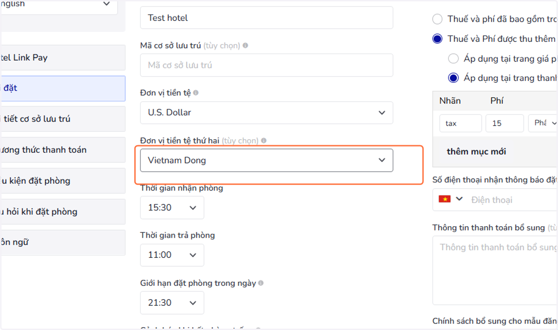Choose Áp dụng tại trang thanh toán radio

click(x=453, y=78)
